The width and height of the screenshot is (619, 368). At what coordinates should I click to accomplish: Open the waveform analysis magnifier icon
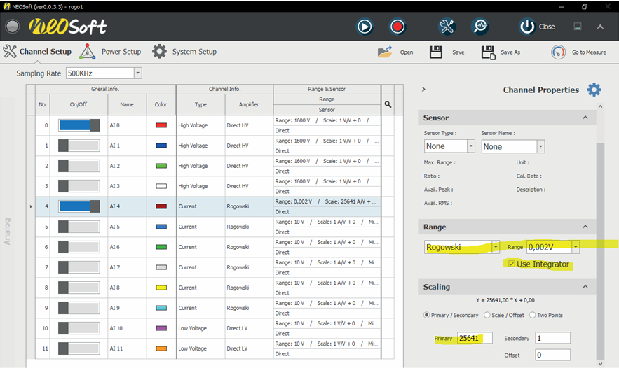click(480, 27)
